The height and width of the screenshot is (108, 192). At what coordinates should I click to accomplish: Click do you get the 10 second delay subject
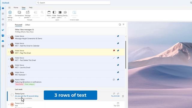(x=27, y=96)
